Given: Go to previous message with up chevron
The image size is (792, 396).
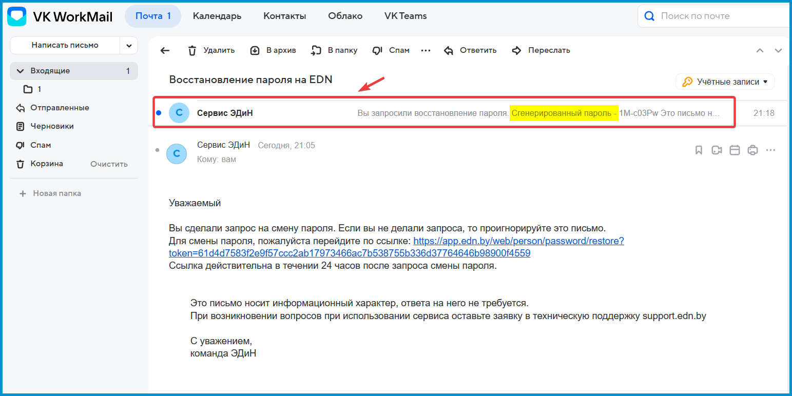Looking at the screenshot, I should tap(760, 50).
